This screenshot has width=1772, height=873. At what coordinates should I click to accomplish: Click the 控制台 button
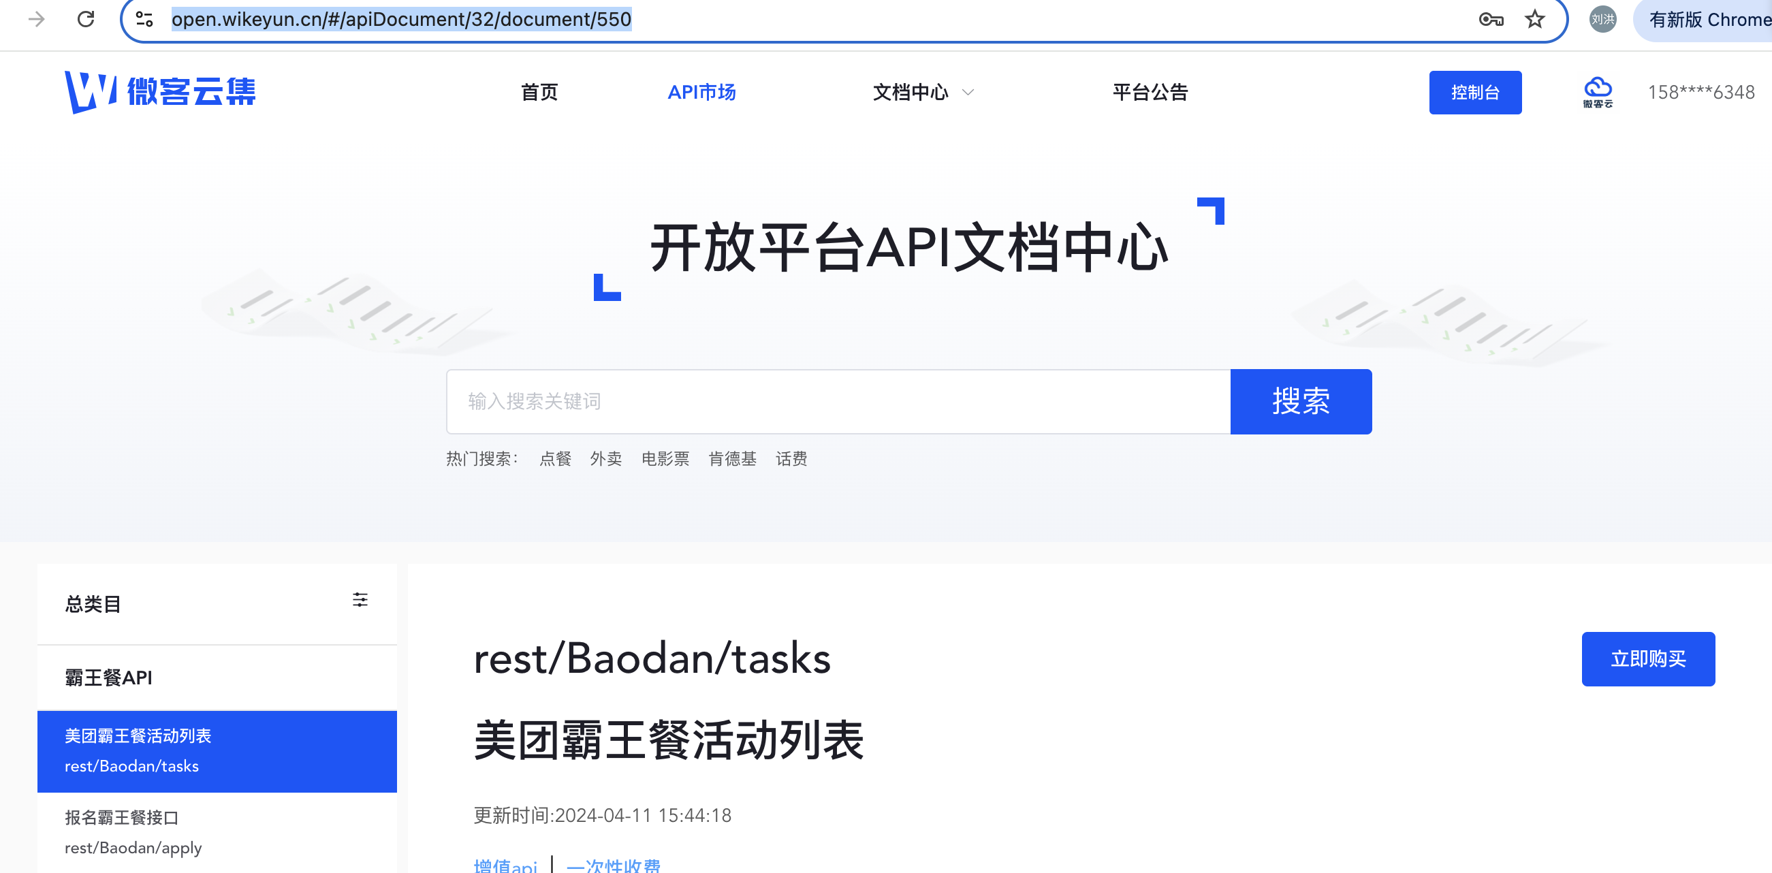pos(1475,92)
